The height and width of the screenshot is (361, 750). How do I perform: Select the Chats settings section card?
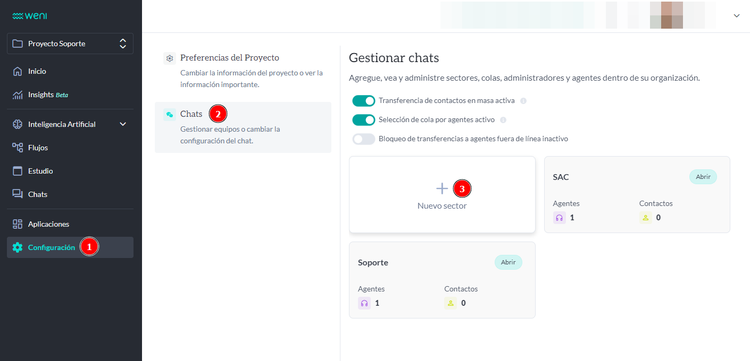click(243, 127)
